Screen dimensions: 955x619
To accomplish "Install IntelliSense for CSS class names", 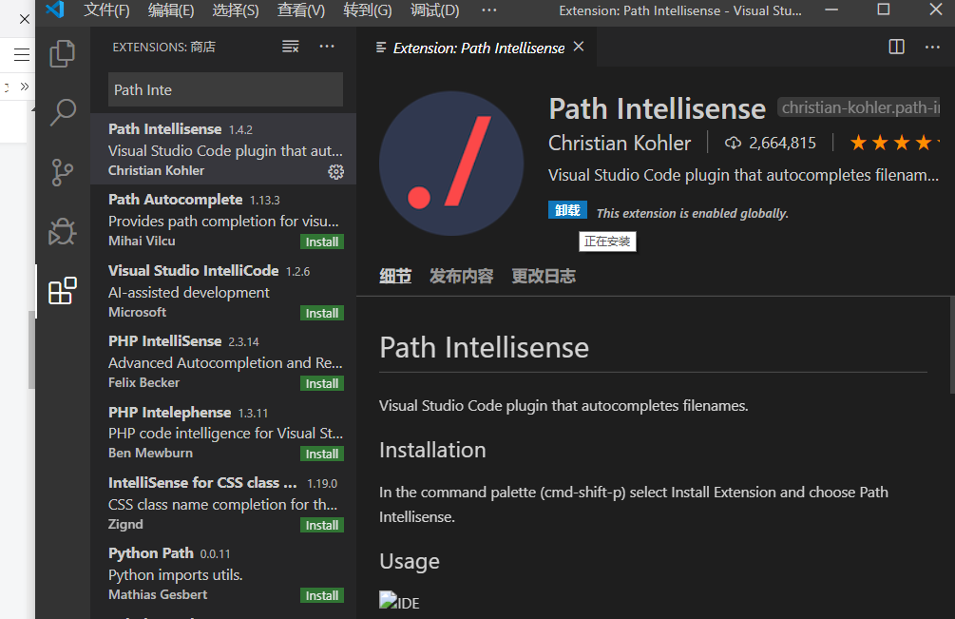I will (321, 525).
